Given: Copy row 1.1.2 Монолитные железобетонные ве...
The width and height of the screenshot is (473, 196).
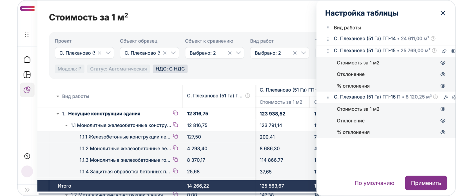Looking at the screenshot, I should click(x=175, y=148).
